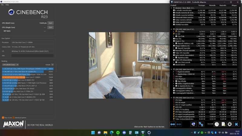242x136 pixels.
Task: Open the Control Panel icon in the taskbar
Action: pos(137,133)
